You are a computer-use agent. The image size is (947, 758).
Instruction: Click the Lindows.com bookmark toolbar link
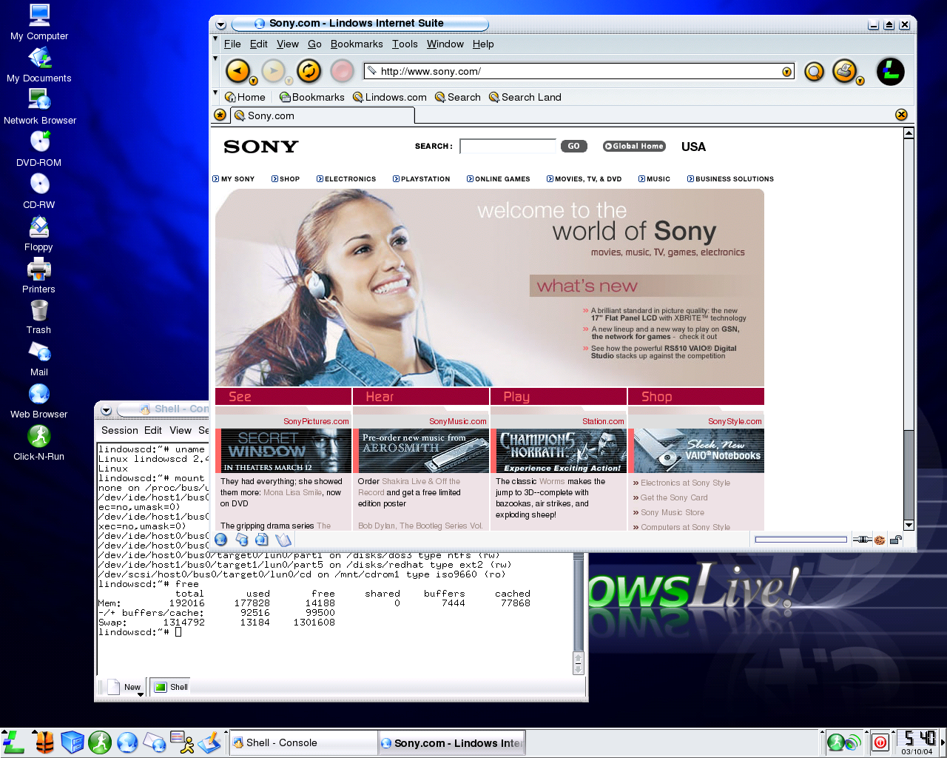click(x=390, y=97)
